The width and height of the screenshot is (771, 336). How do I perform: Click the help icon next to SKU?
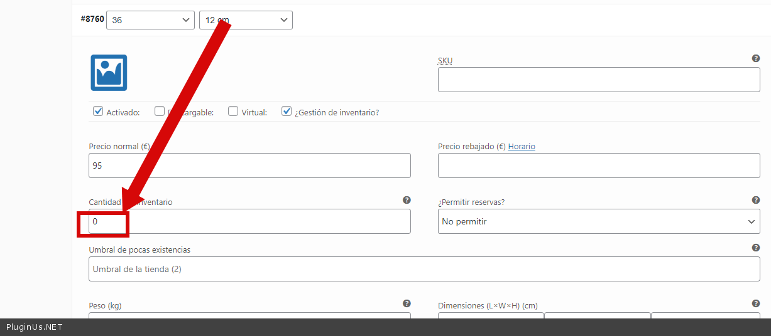tap(756, 58)
